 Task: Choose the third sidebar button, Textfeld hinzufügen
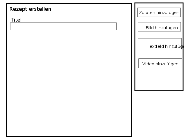click(x=160, y=43)
